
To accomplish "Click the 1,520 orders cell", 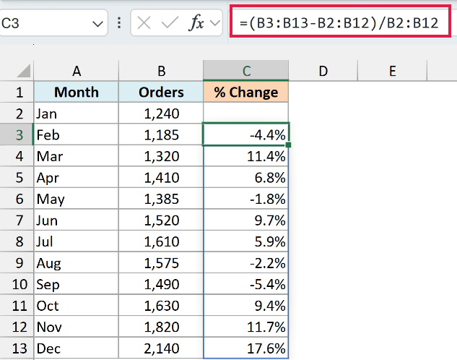I will [x=161, y=220].
